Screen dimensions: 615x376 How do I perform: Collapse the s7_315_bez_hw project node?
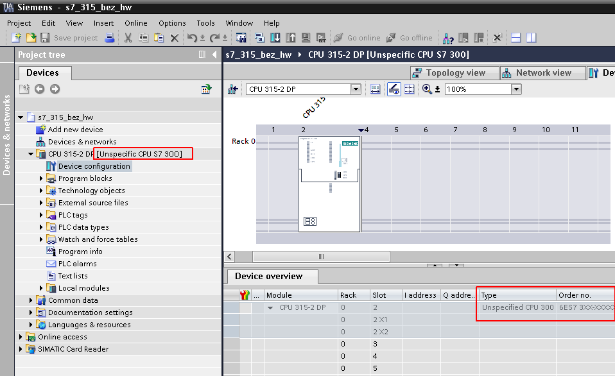pos(21,117)
